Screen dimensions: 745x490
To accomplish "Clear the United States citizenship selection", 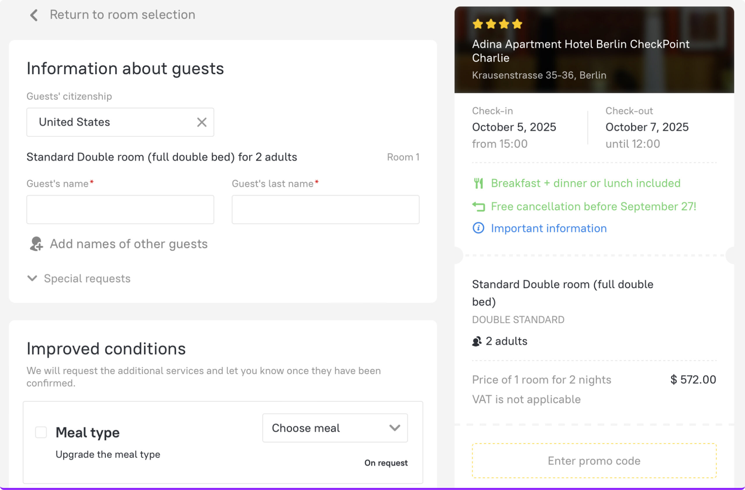I will [x=202, y=122].
